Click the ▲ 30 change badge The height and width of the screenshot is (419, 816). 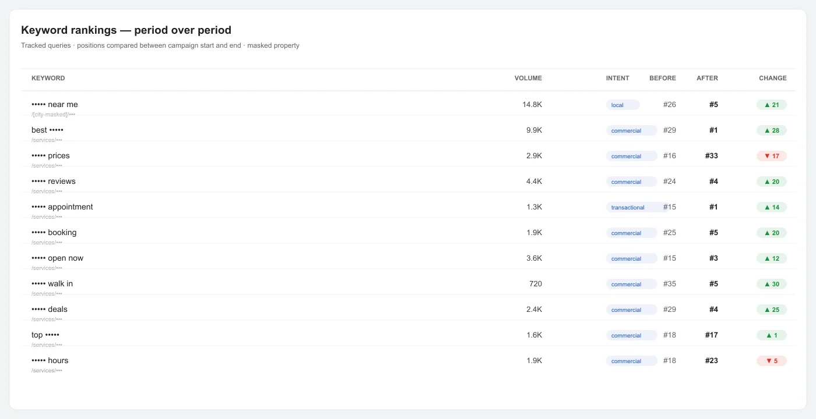[x=772, y=284]
